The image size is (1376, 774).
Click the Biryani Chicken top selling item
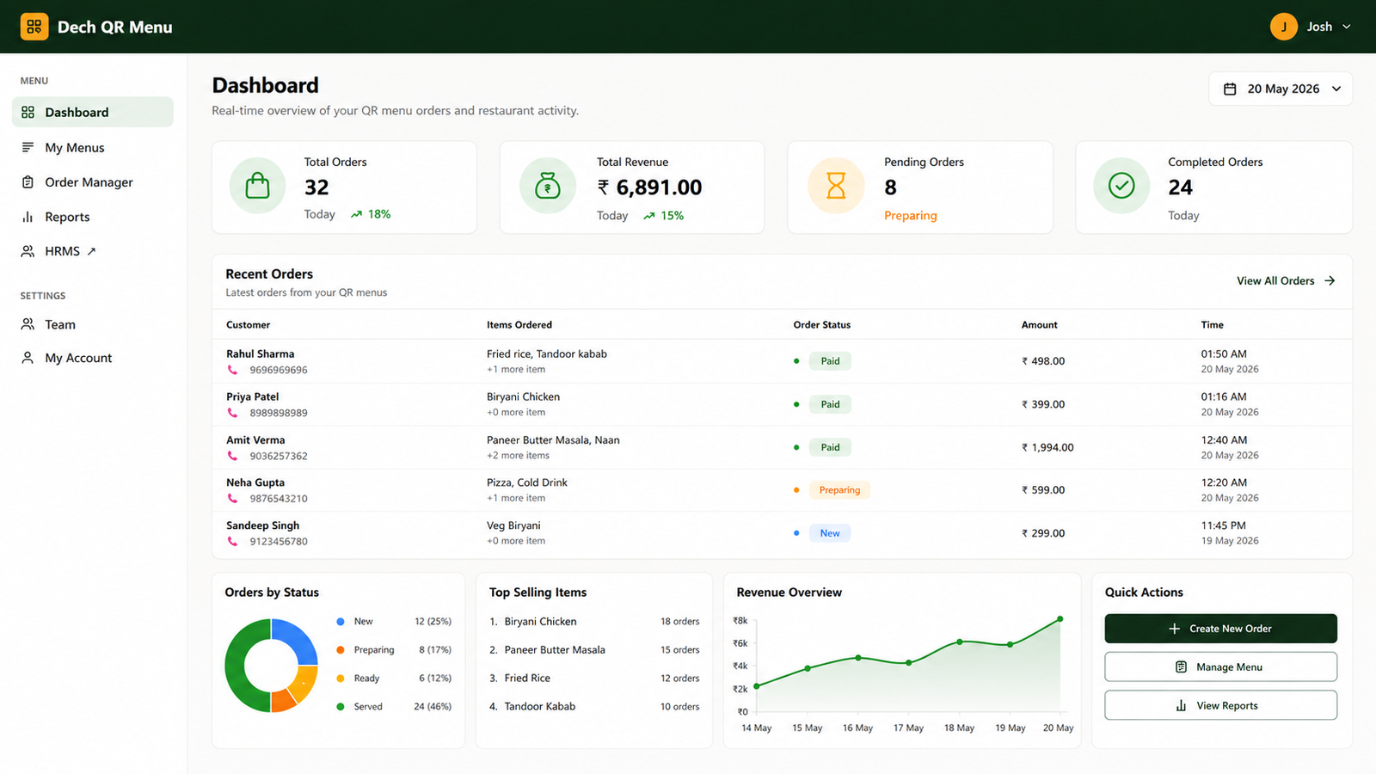(540, 621)
